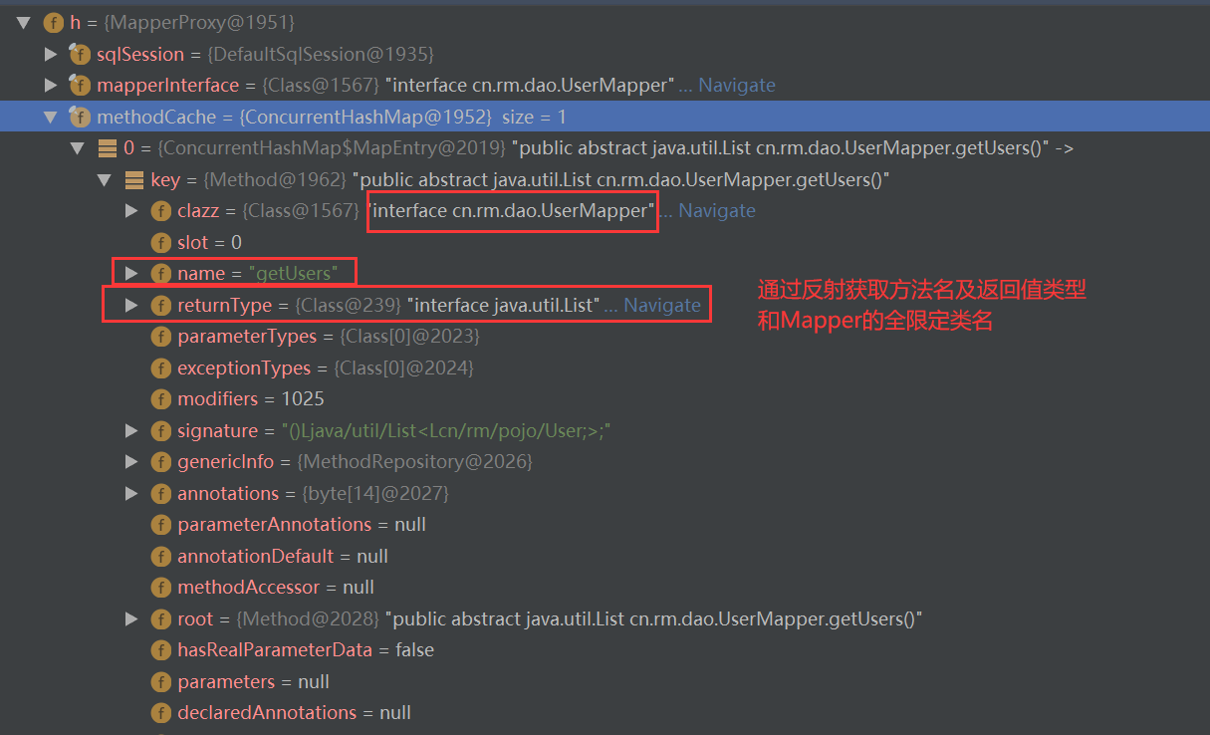Expand the clazz field node
This screenshot has width=1210, height=735.
[131, 210]
